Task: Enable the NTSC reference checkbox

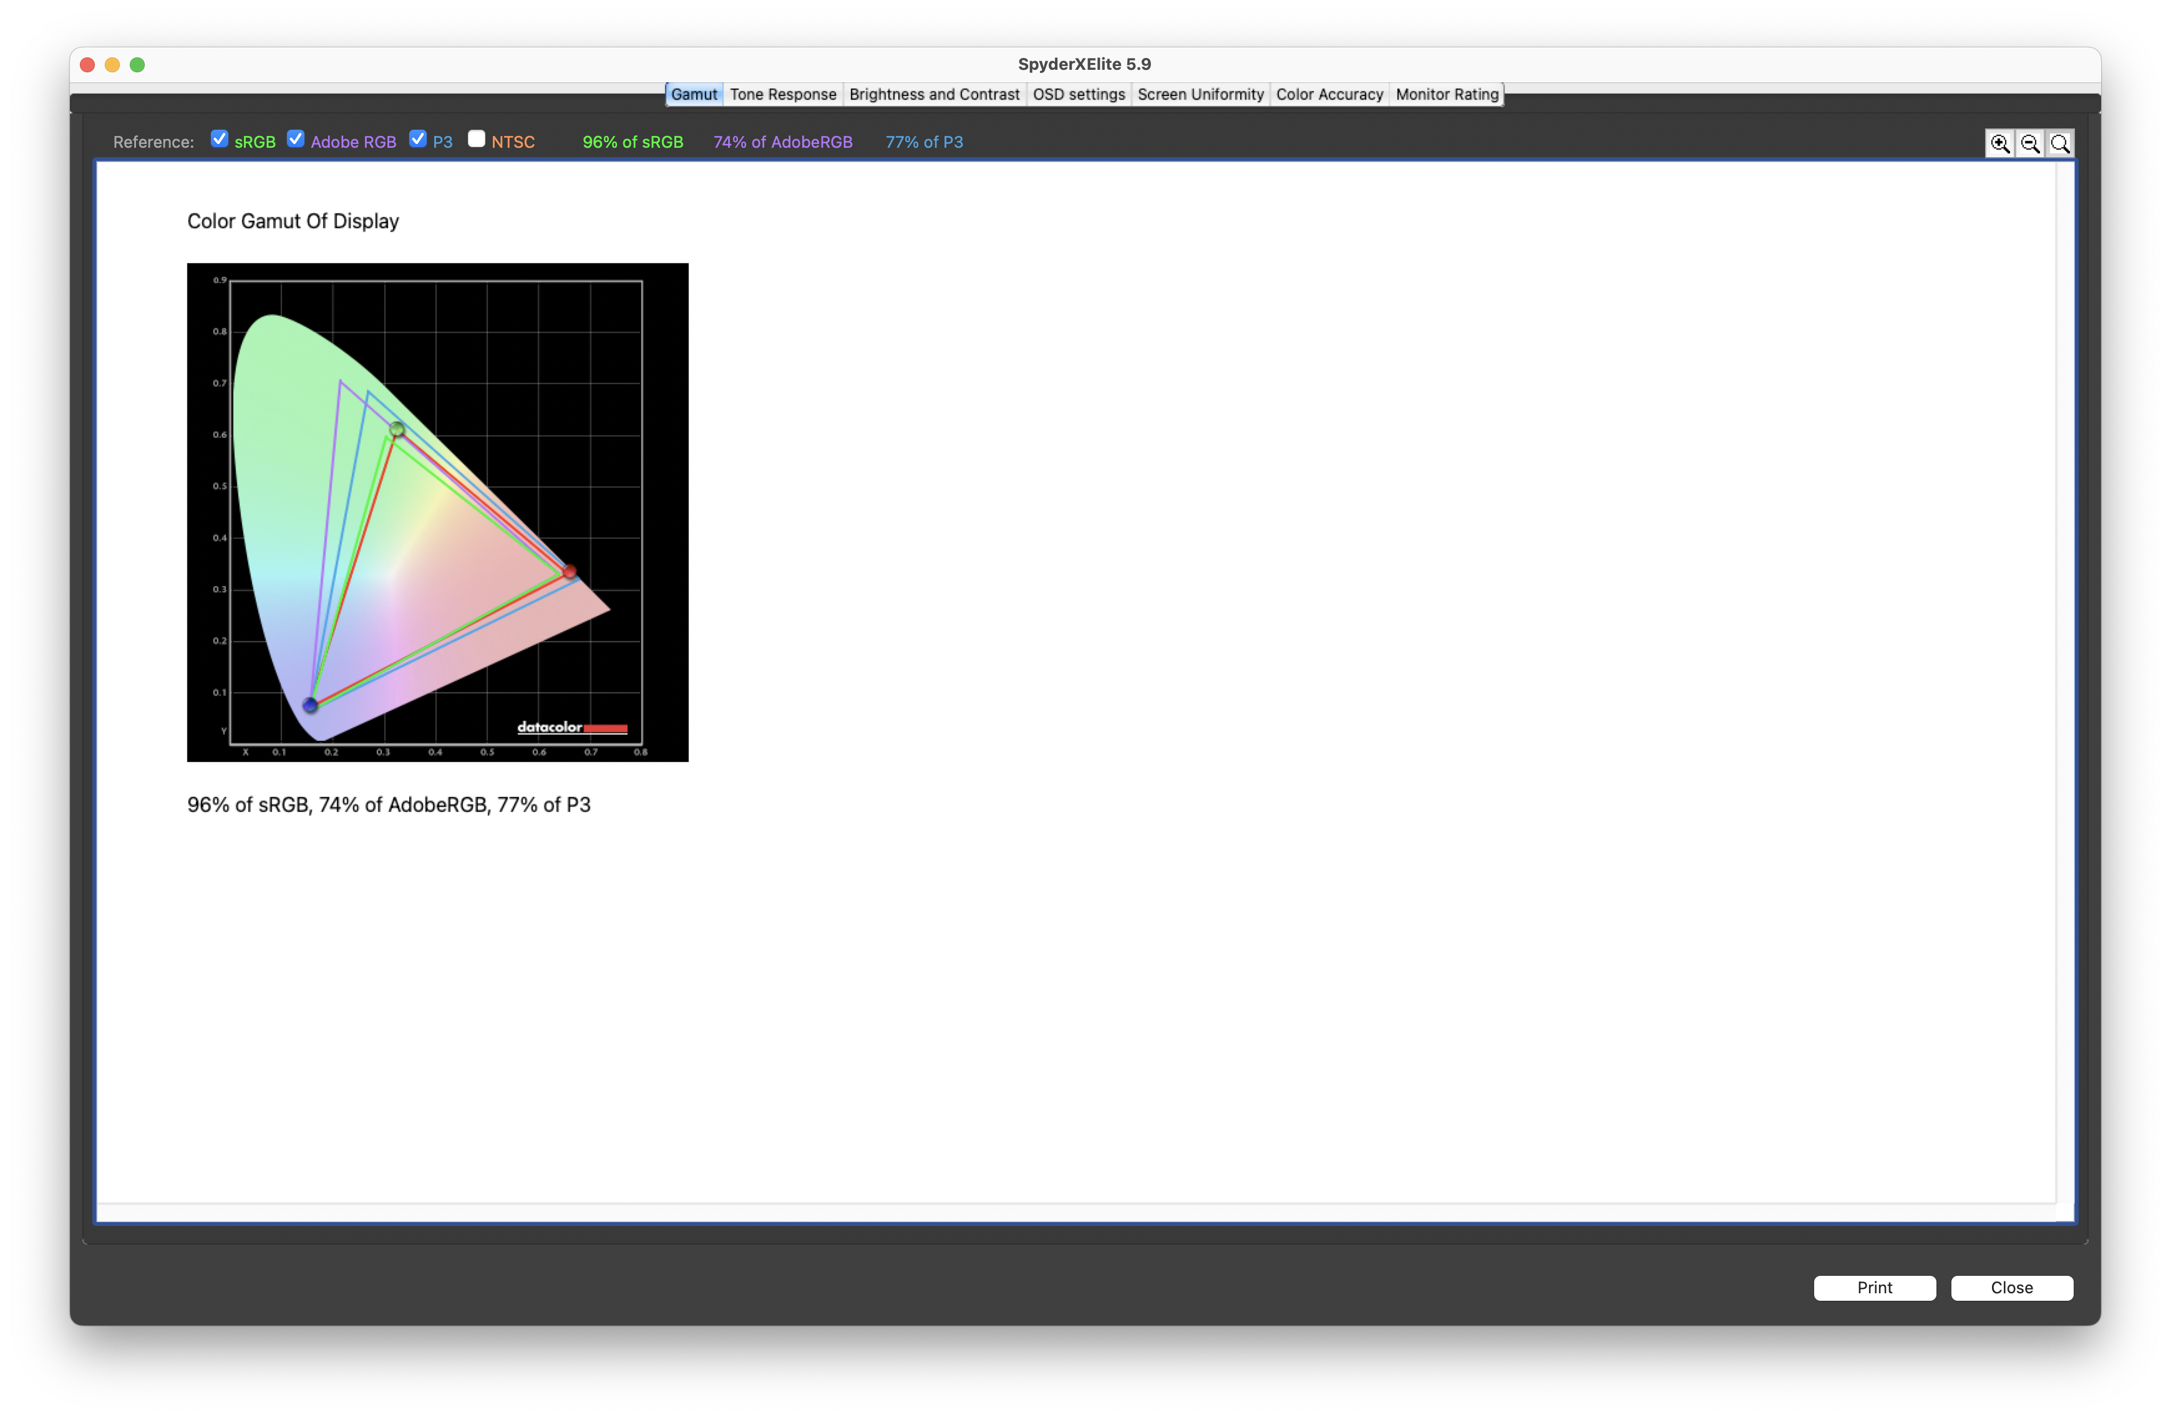Action: (476, 138)
